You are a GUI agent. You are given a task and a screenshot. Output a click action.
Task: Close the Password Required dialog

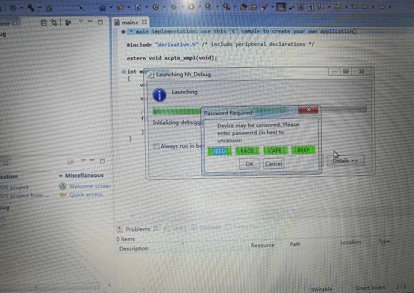[308, 110]
